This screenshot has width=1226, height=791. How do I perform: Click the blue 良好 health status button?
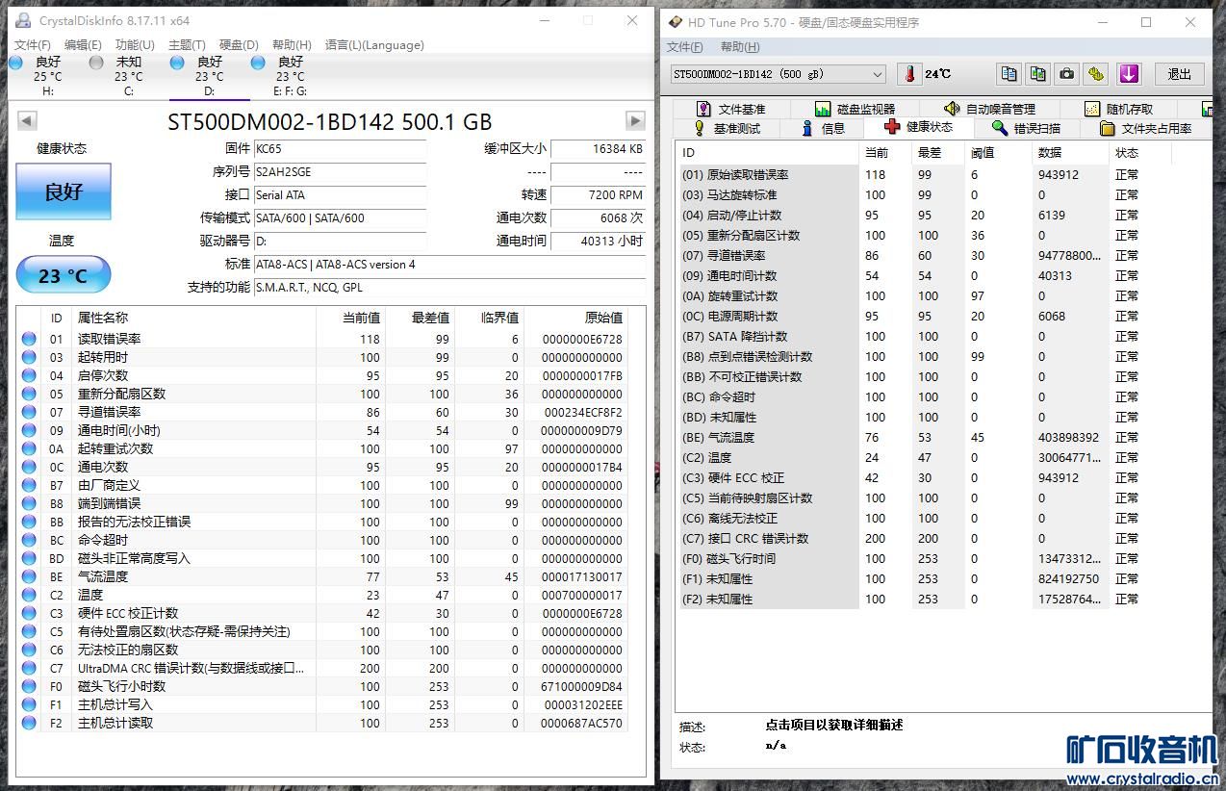point(64,191)
